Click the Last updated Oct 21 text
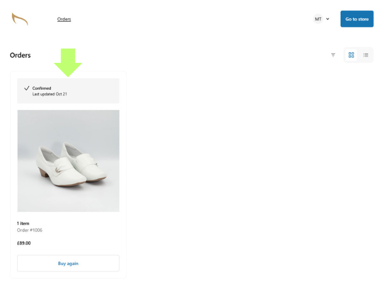The width and height of the screenshot is (382, 284). pos(50,94)
